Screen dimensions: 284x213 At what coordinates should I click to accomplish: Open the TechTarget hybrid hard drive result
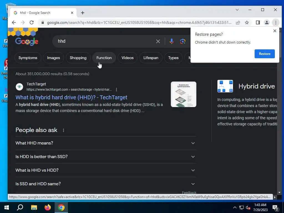coord(71,97)
